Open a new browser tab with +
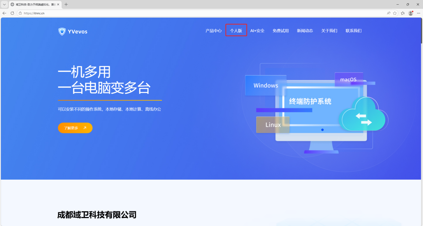The width and height of the screenshot is (423, 226). (x=66, y=4)
